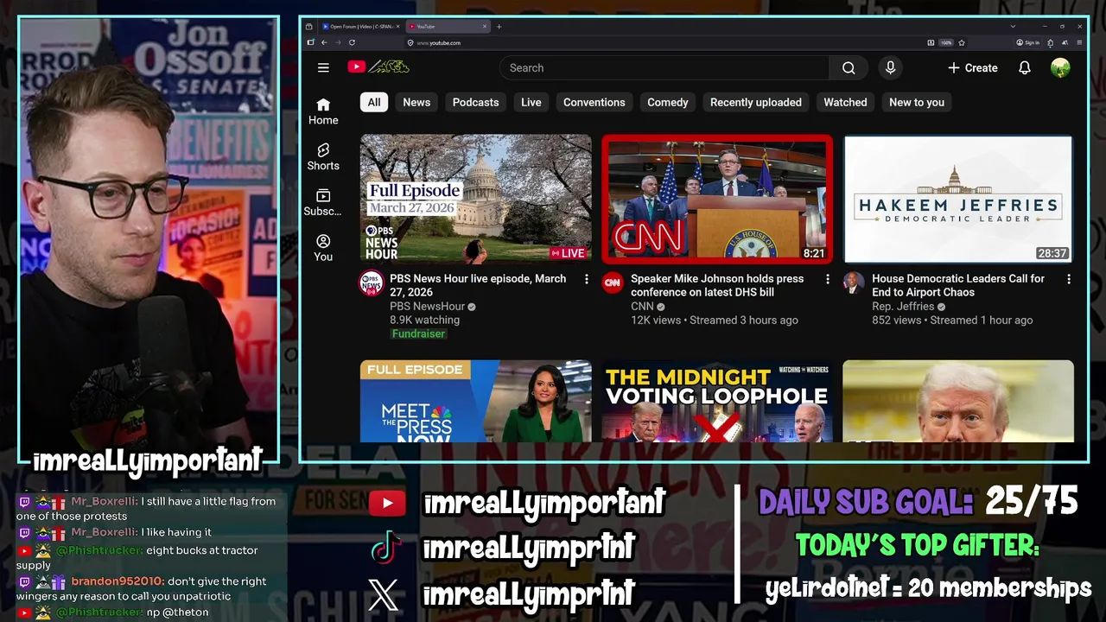
Task: Open CNN Mike Johnson press conference thumbnail
Action: [717, 198]
